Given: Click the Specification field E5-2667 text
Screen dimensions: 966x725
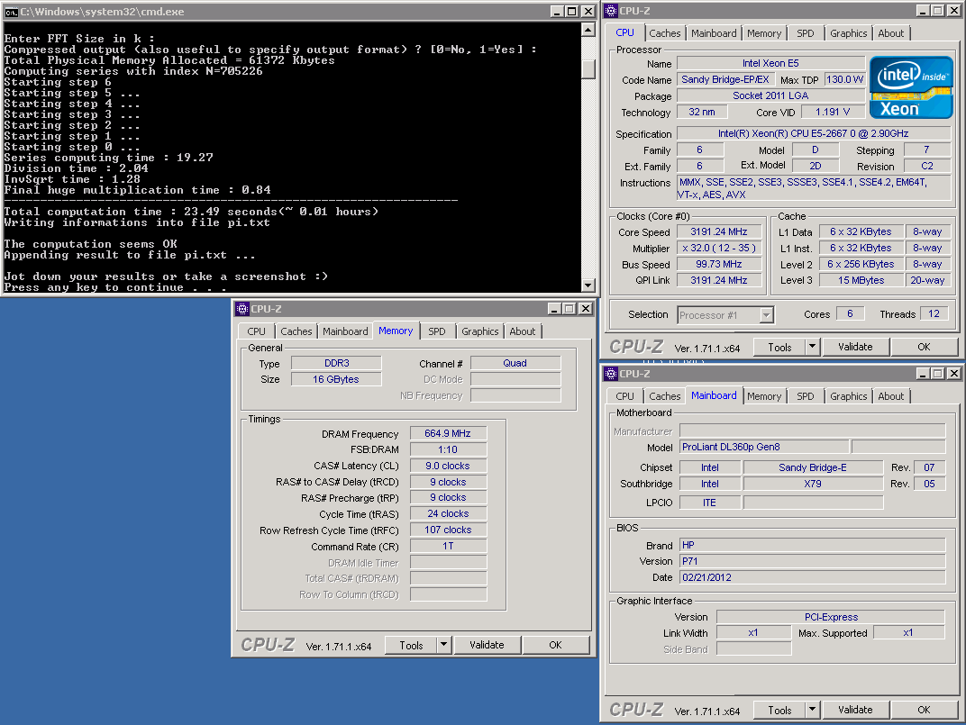Looking at the screenshot, I should pyautogui.click(x=813, y=133).
